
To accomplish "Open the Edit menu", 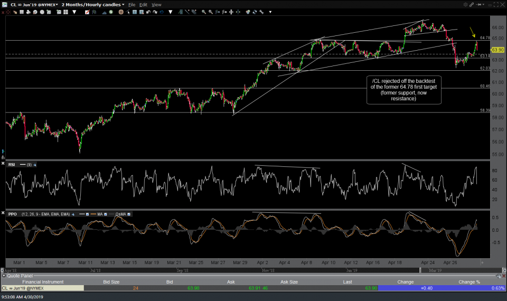I will pos(143,5).
